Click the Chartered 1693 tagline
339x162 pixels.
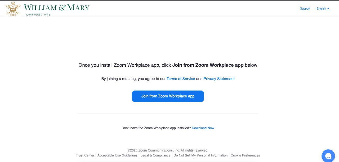click(x=38, y=15)
